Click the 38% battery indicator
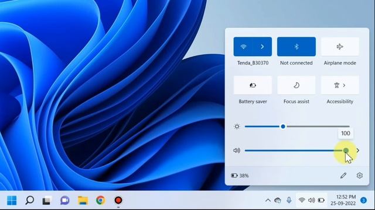375x210 pixels. coord(240,176)
